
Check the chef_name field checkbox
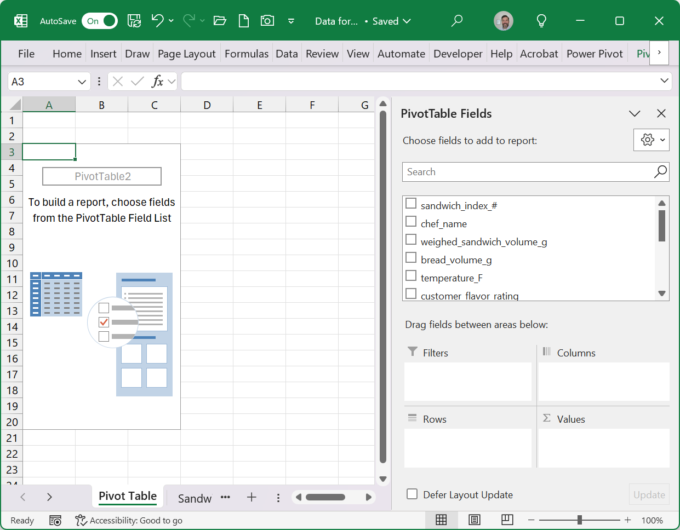(411, 222)
